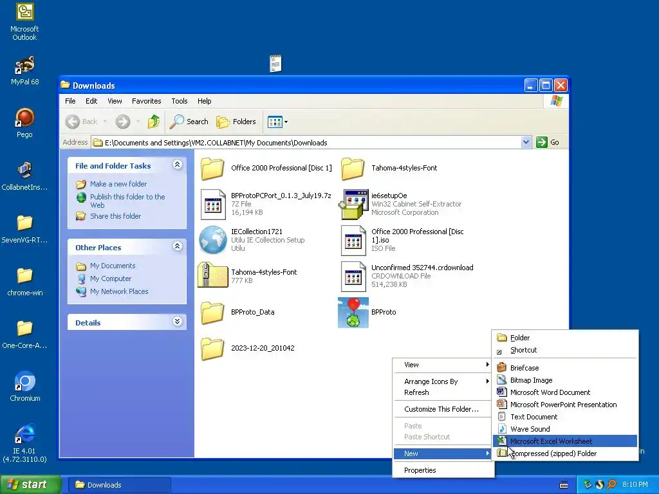
Task: Select IECollection1721 globe icon
Action: pos(212,240)
